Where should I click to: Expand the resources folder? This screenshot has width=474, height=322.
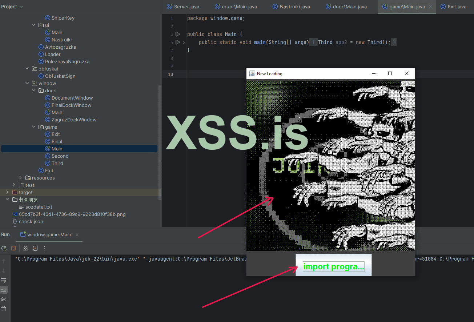pyautogui.click(x=20, y=178)
